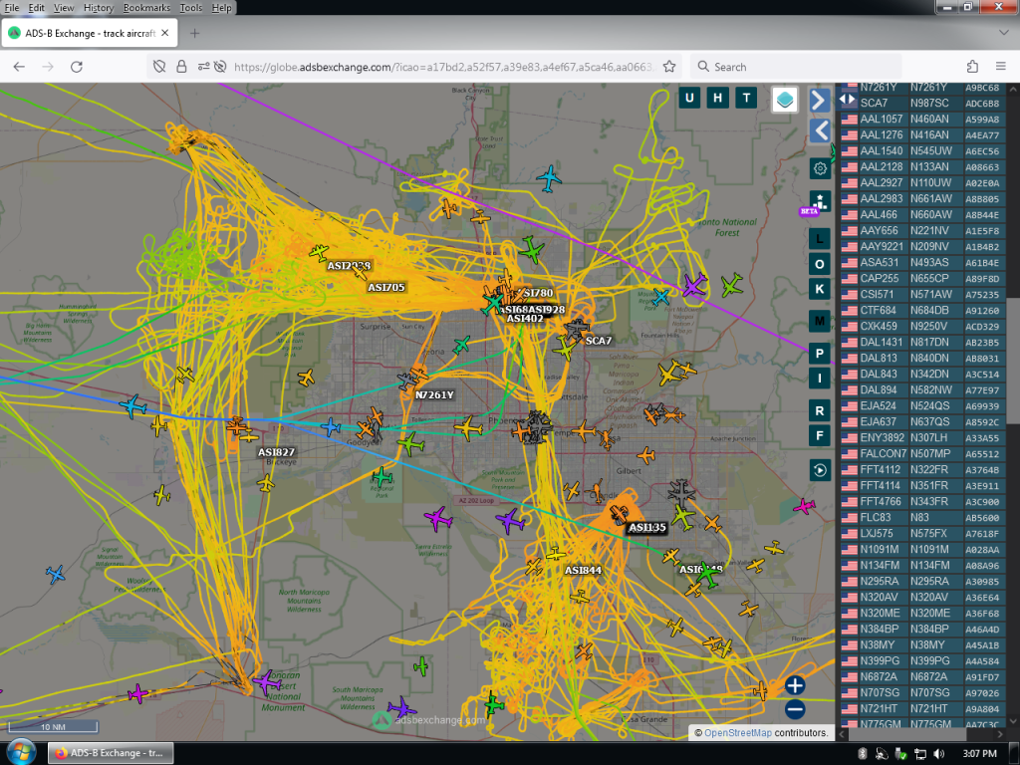Screen dimensions: 1020x765
Task: Toggle the F follow button on the map
Action: pyautogui.click(x=820, y=435)
